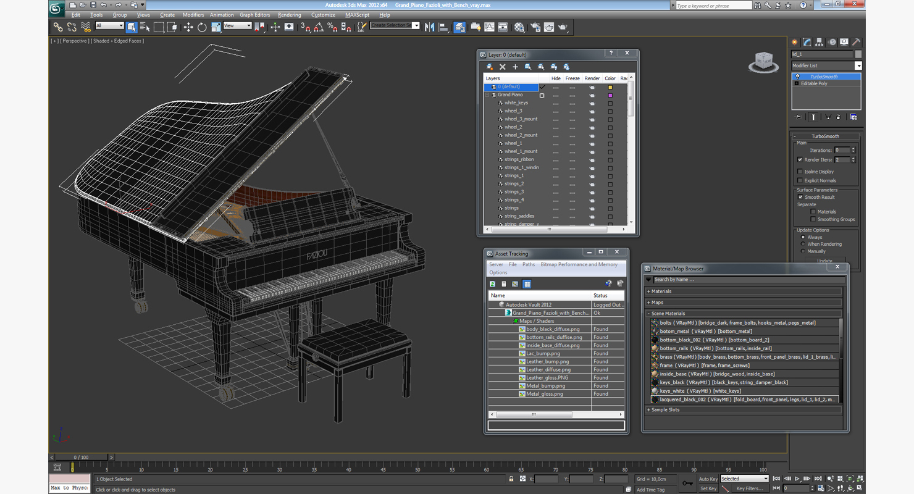Open Render Setup from toolbar
Image resolution: width=914 pixels, height=494 pixels.
click(535, 27)
